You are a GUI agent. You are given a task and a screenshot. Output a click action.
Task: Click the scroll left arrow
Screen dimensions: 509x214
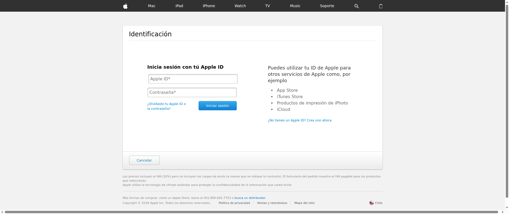(x=2, y=212)
